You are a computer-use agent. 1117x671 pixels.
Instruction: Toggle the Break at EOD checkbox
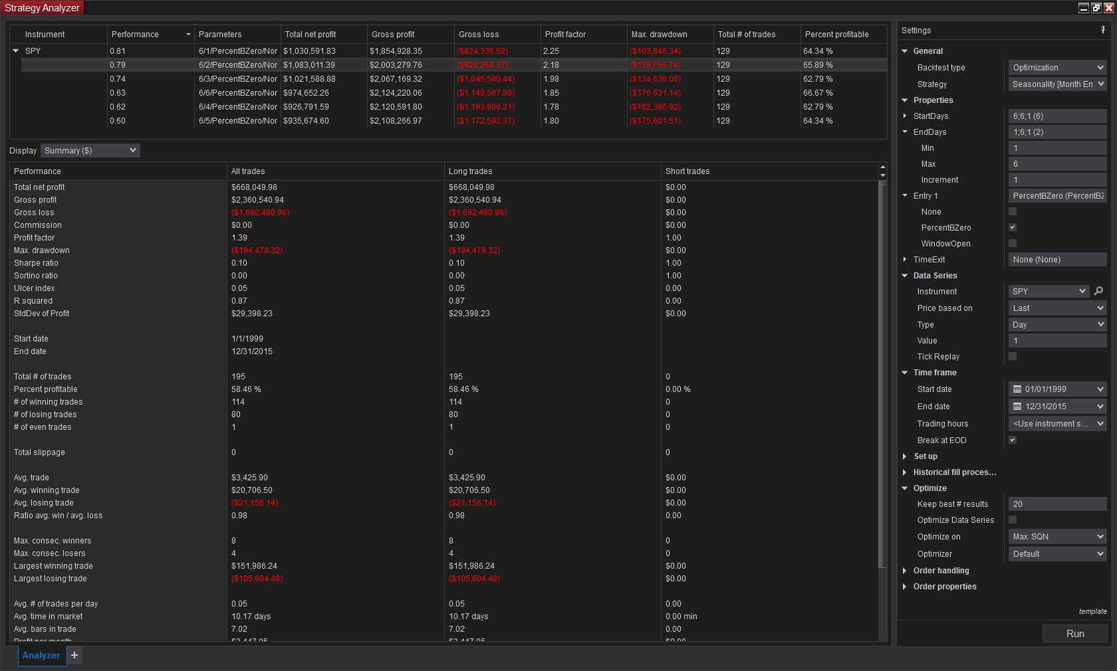(x=1013, y=440)
